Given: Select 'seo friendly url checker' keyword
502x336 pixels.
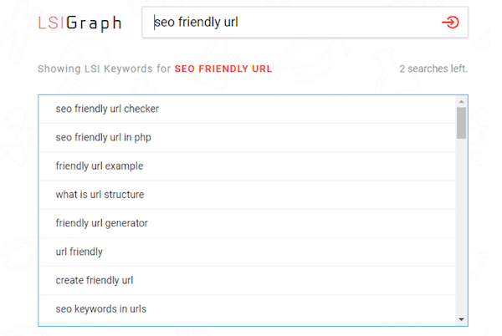Looking at the screenshot, I should pos(107,108).
